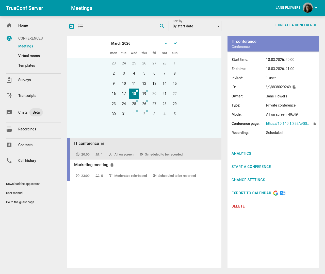Open Templates page
Screen dimensions: 325x274
27,65
